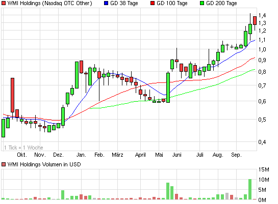Click the '1,0' price axis value

(x=262, y=49)
